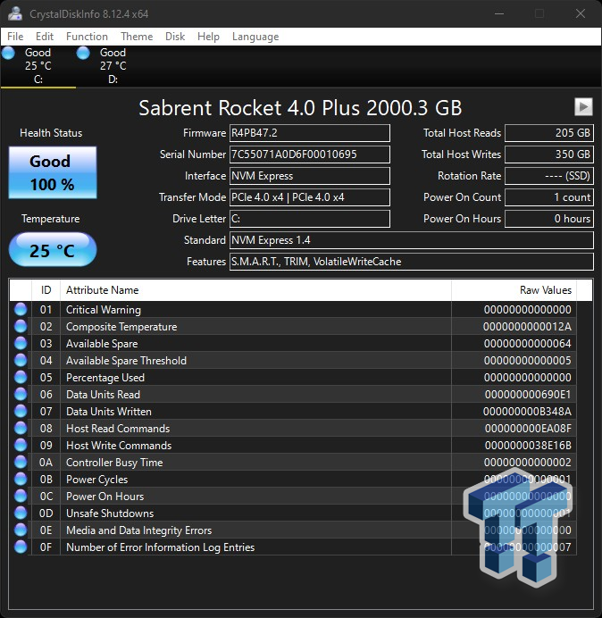Open the Theme menu
Screen dimensions: 602x618
(x=137, y=37)
